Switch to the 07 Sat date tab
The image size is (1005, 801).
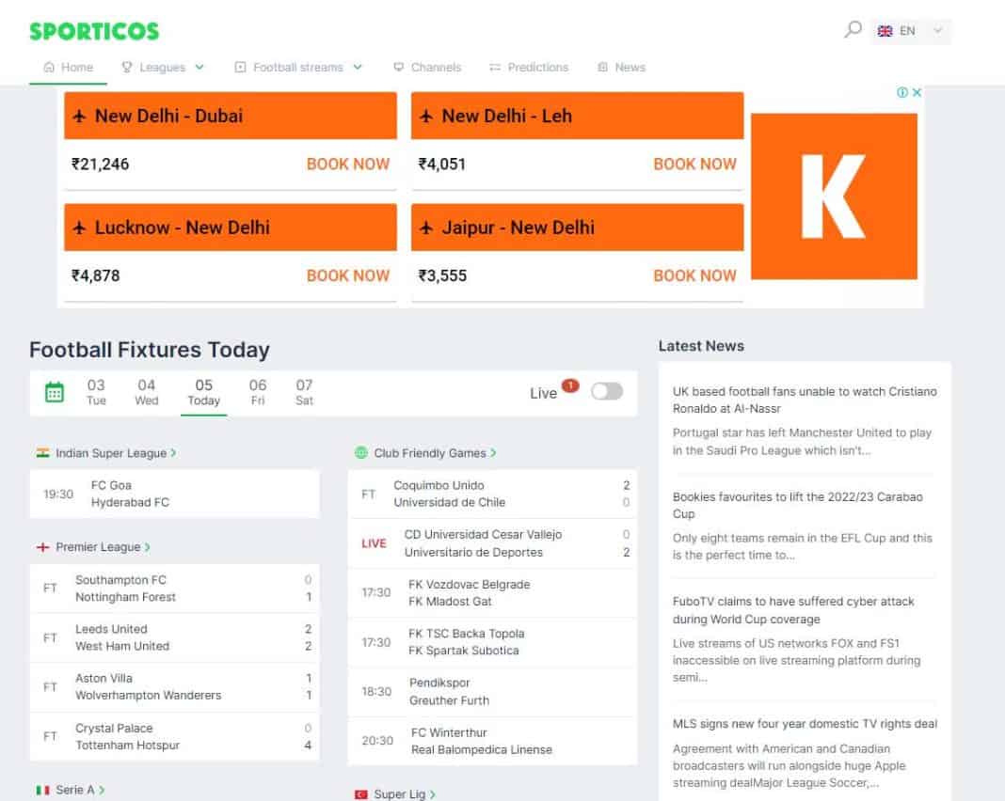pos(303,391)
